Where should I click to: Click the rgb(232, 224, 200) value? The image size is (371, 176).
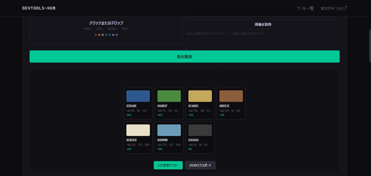[138, 145]
